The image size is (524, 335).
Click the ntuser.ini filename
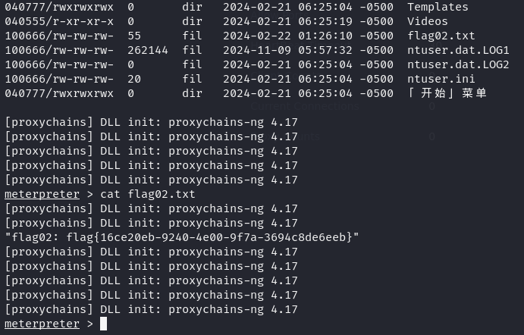(x=441, y=79)
